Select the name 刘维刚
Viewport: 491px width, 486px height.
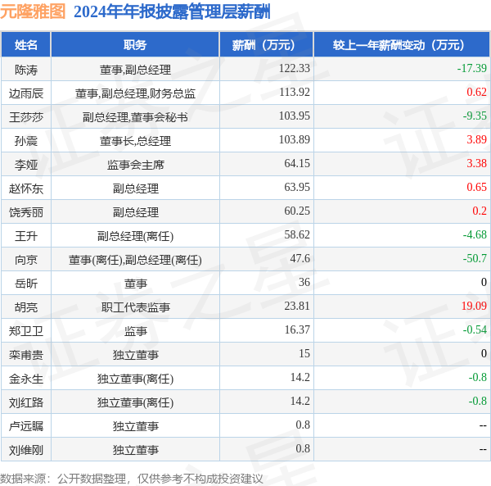click(26, 450)
